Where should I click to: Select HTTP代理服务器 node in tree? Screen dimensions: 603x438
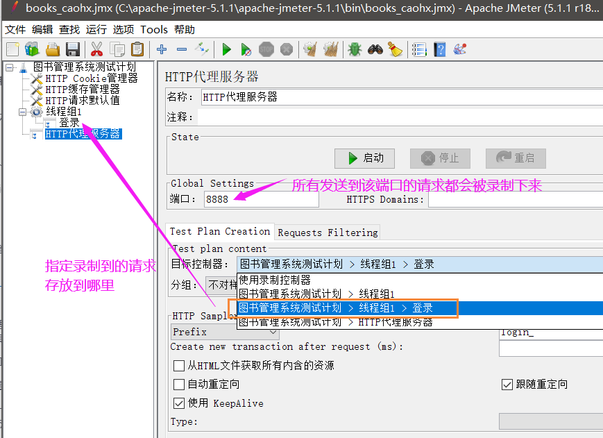83,134
